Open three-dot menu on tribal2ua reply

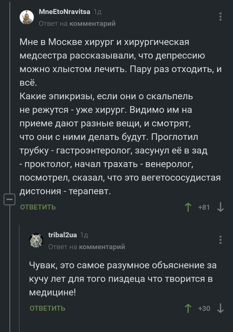pyautogui.click(x=220, y=240)
